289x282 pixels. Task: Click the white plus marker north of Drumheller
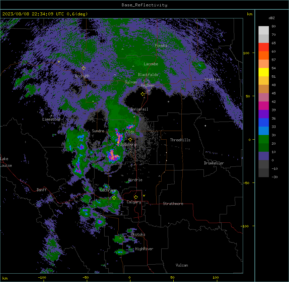(x=205, y=126)
